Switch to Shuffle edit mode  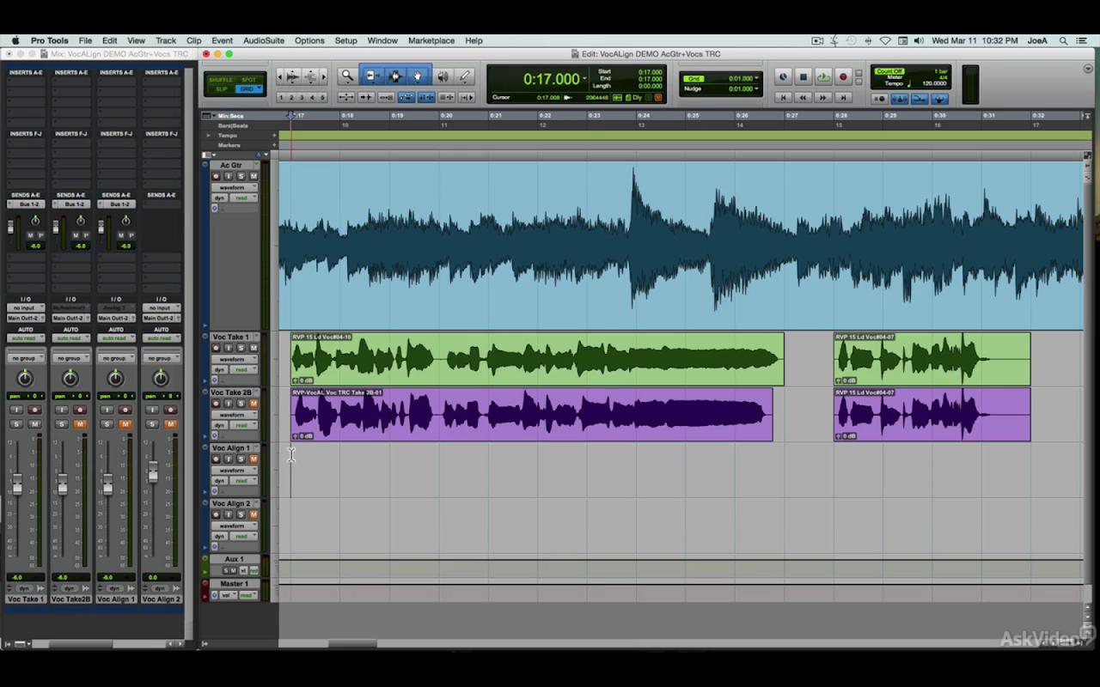coord(221,80)
